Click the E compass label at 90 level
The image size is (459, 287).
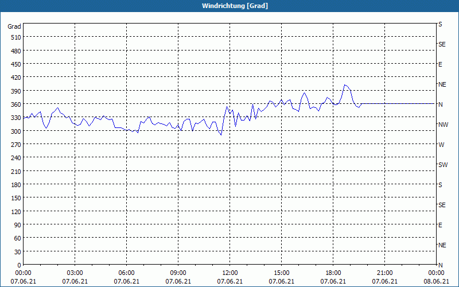[x=440, y=225]
